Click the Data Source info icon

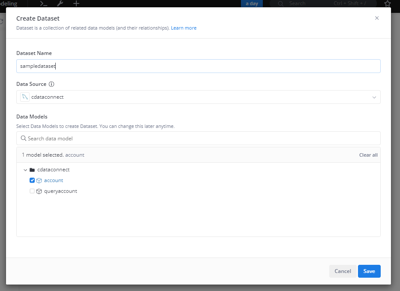click(x=51, y=84)
